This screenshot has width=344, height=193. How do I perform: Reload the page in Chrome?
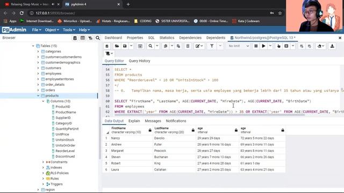pyautogui.click(x=21, y=13)
